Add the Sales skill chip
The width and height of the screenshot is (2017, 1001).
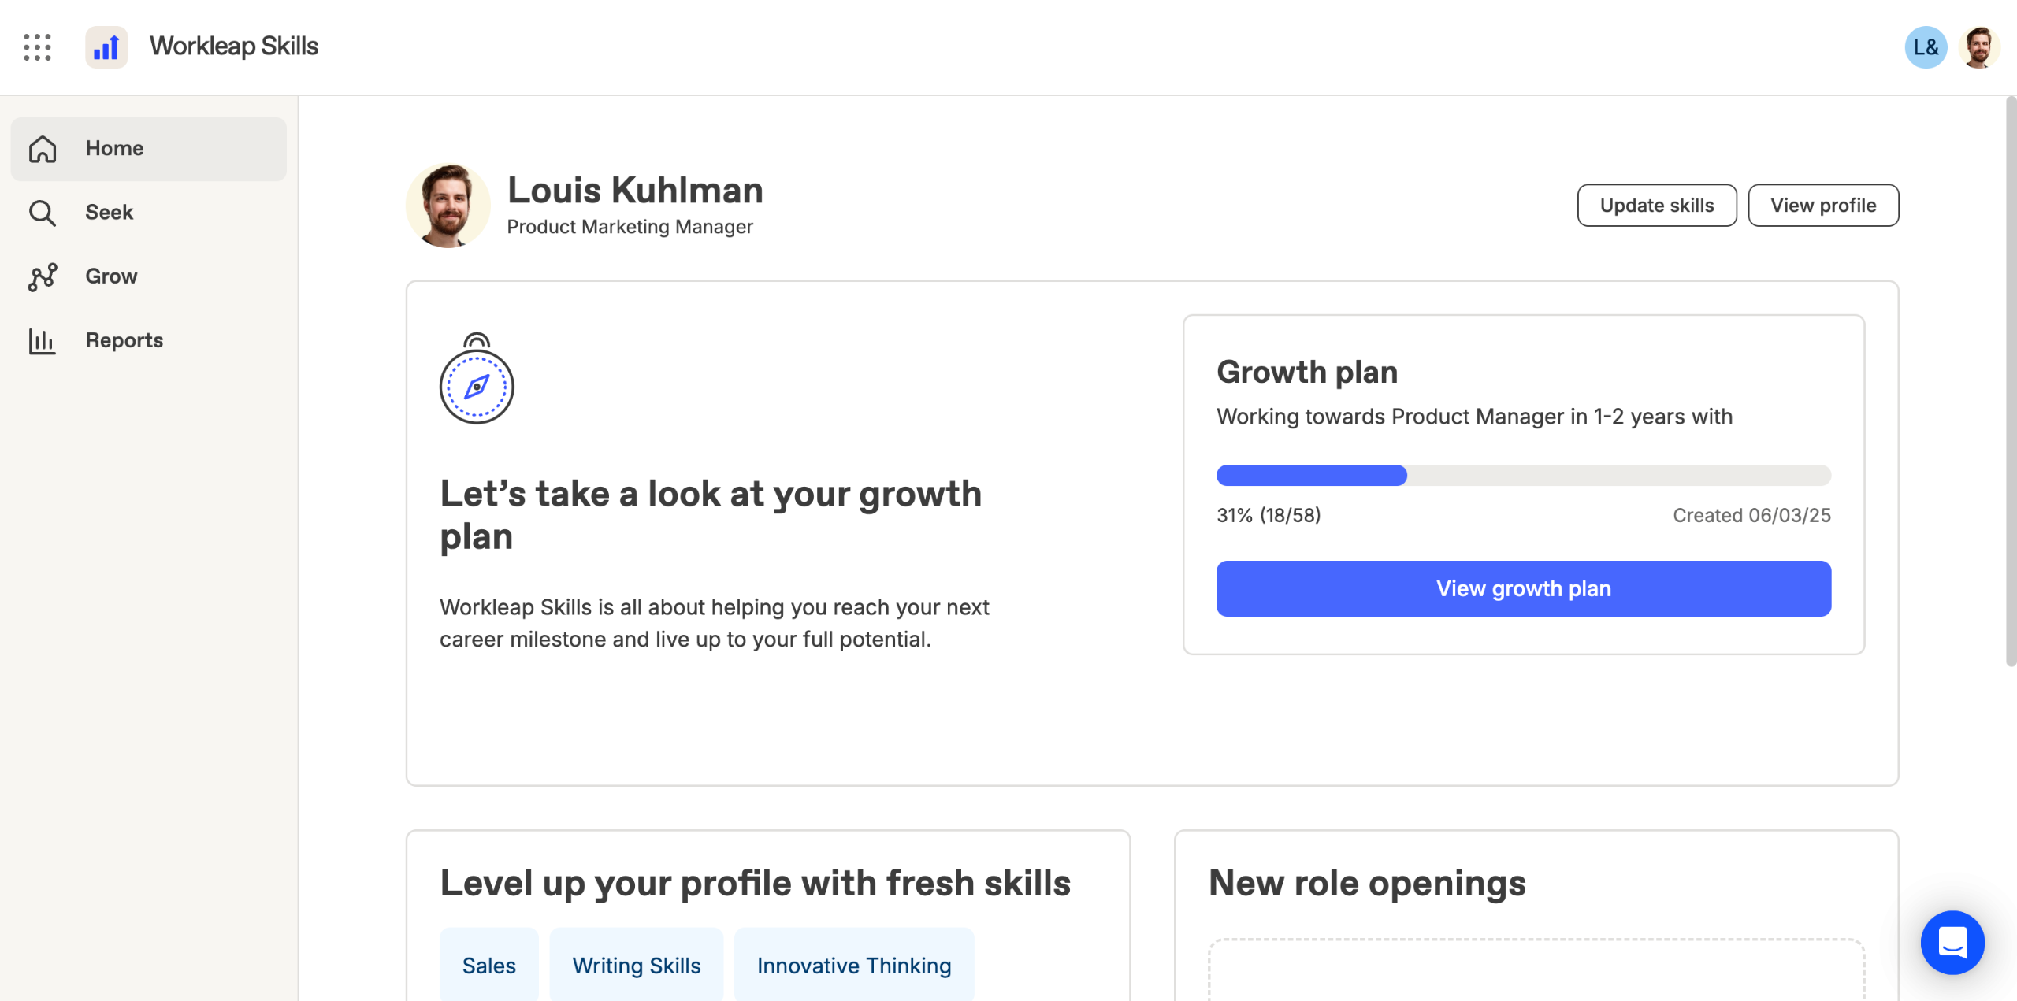pyautogui.click(x=488, y=965)
